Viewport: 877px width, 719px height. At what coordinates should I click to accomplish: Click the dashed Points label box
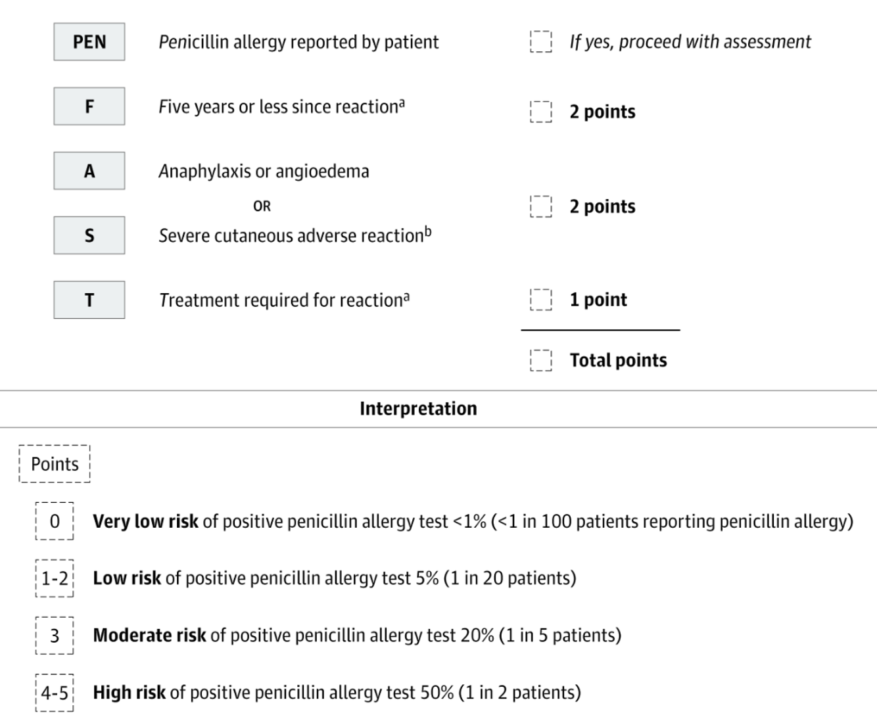click(55, 464)
